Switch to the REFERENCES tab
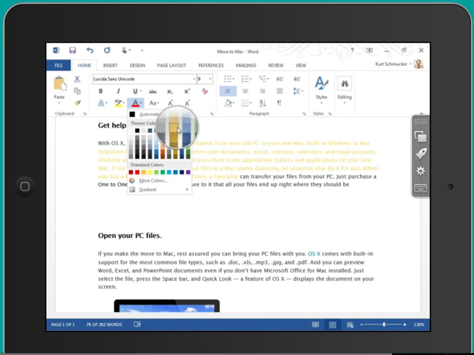Viewport: 474px width, 355px height. (211, 65)
